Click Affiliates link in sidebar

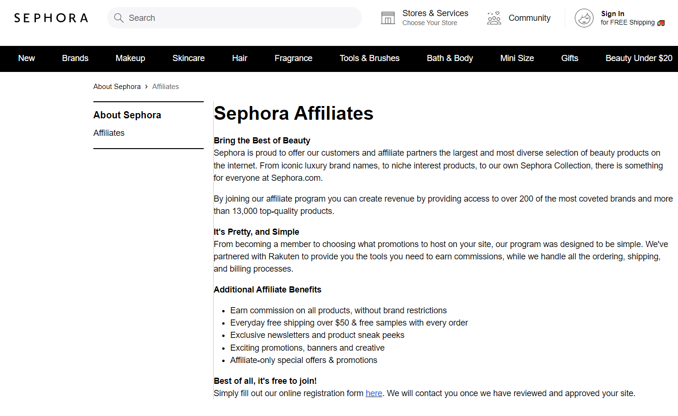point(109,133)
